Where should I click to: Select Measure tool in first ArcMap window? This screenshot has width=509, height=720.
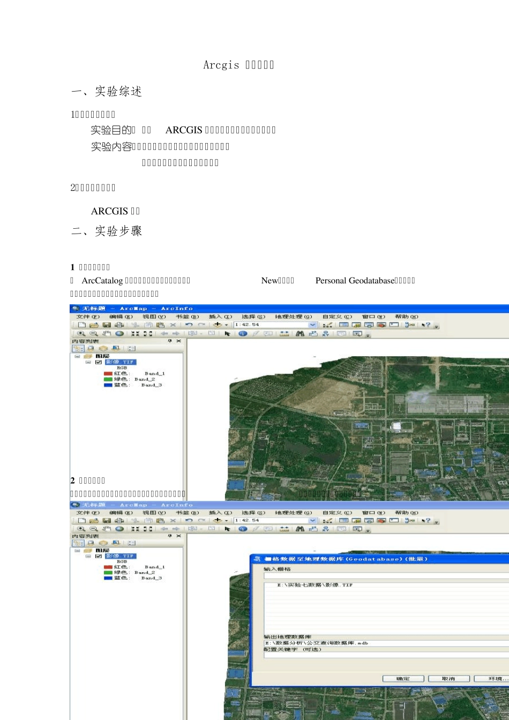tap(285, 333)
